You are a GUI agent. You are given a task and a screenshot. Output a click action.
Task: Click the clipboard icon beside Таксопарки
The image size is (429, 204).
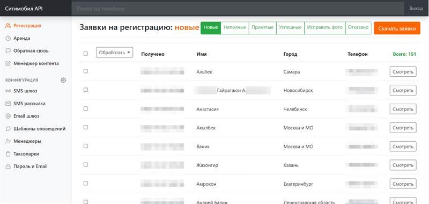8,154
